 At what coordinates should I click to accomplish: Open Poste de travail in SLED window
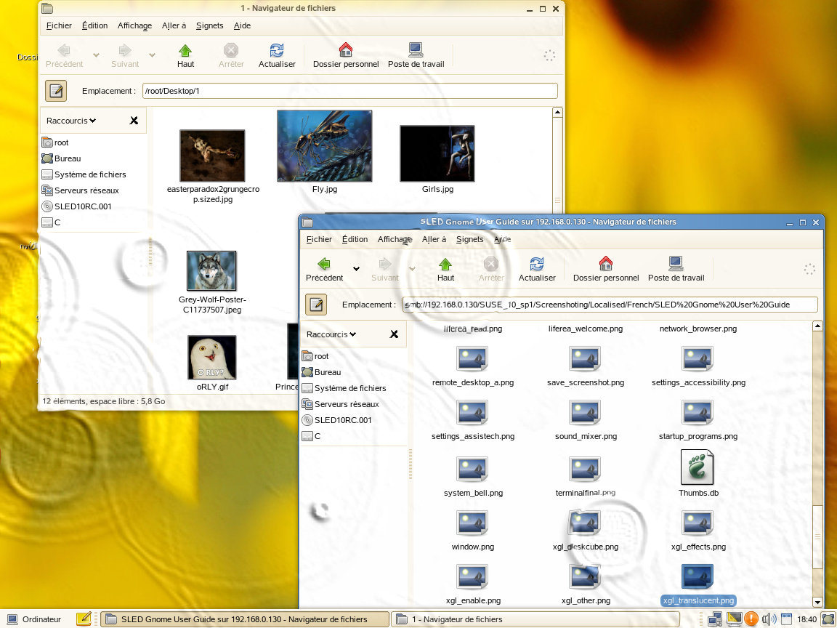[x=676, y=270]
